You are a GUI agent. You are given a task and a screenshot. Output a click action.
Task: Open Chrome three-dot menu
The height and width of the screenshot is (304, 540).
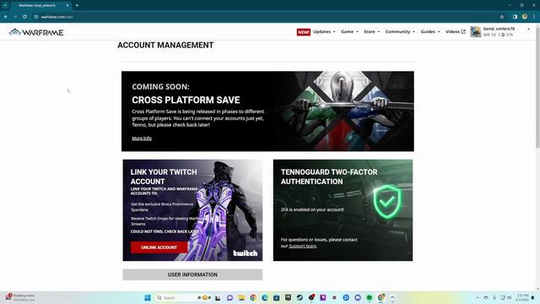(x=534, y=17)
